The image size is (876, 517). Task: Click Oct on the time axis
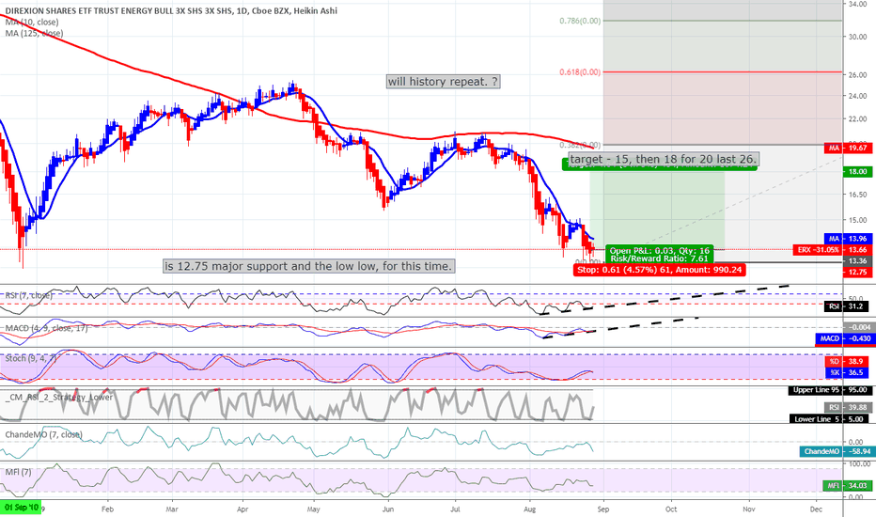tap(671, 509)
